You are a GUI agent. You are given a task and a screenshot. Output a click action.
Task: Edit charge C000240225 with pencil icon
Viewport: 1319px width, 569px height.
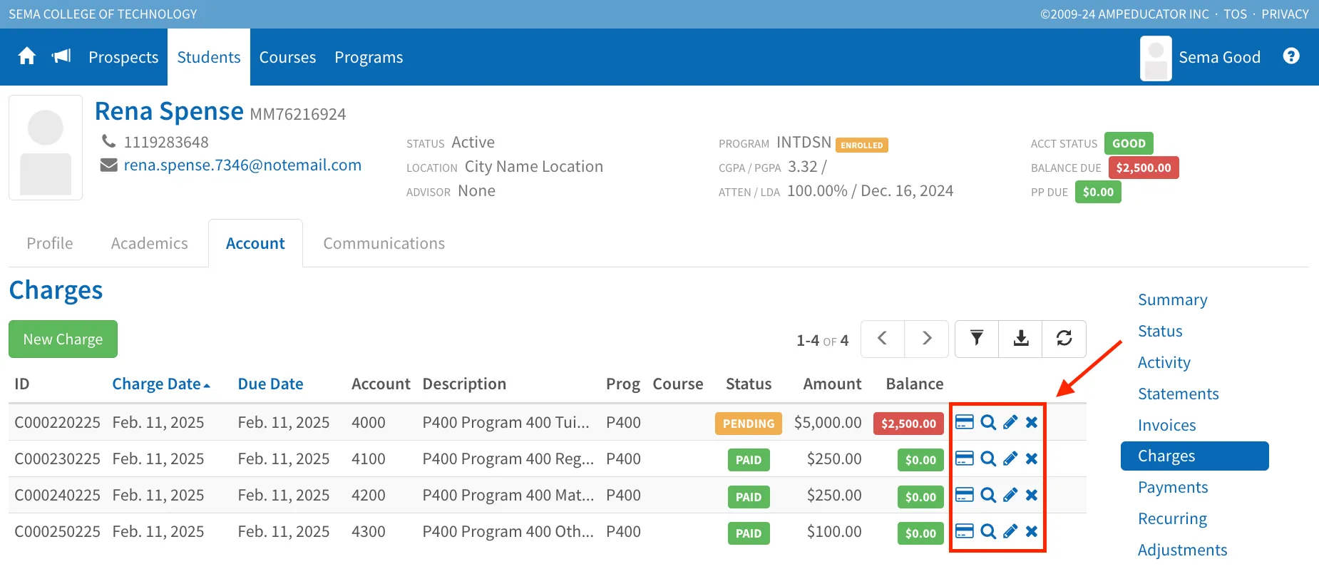pos(1010,495)
